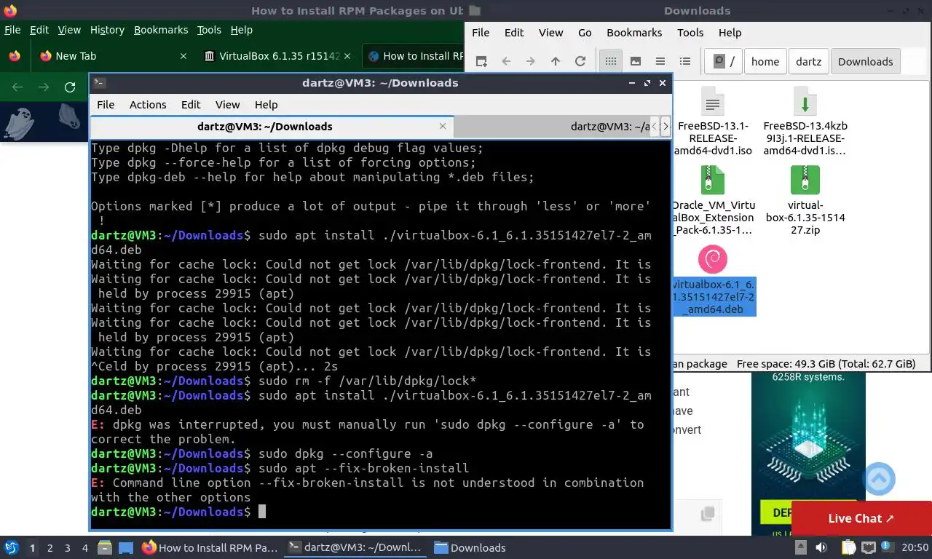
Task: Switch to VirtualBox 6.1.35 Firefox tab
Action: tap(277, 56)
